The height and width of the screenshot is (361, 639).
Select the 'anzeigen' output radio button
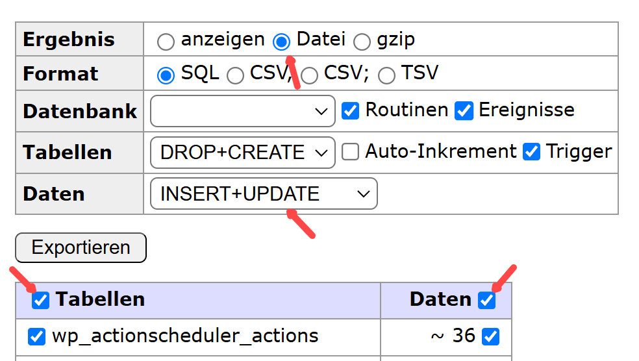click(x=166, y=42)
